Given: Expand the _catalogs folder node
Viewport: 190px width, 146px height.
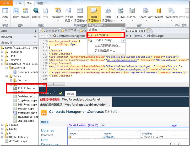Looking at the screenshot, I should [x=2, y=52].
